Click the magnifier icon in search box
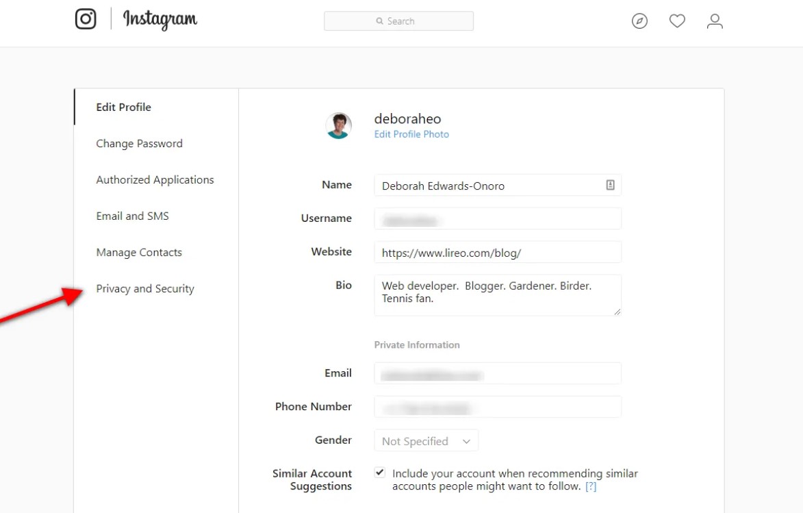This screenshot has height=513, width=803. click(379, 21)
